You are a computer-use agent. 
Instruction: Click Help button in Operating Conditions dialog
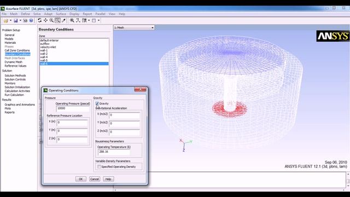point(108,179)
